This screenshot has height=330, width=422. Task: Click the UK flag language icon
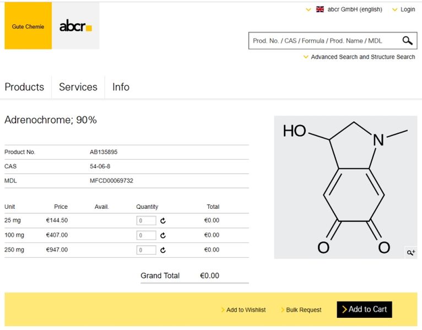click(320, 9)
